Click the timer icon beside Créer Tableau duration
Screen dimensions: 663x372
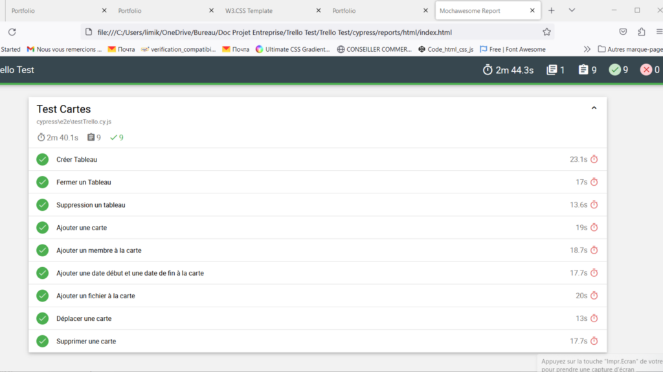pyautogui.click(x=594, y=159)
